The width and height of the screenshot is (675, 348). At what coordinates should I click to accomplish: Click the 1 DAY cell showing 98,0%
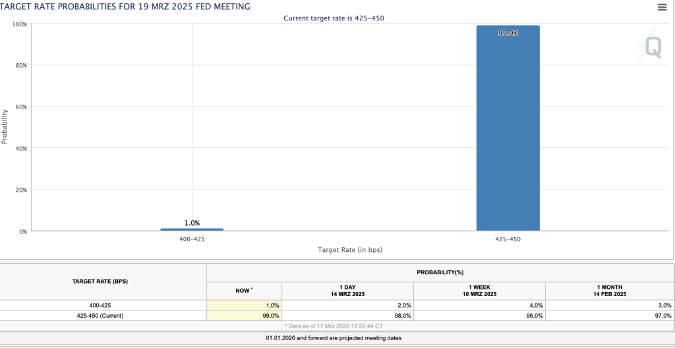348,316
